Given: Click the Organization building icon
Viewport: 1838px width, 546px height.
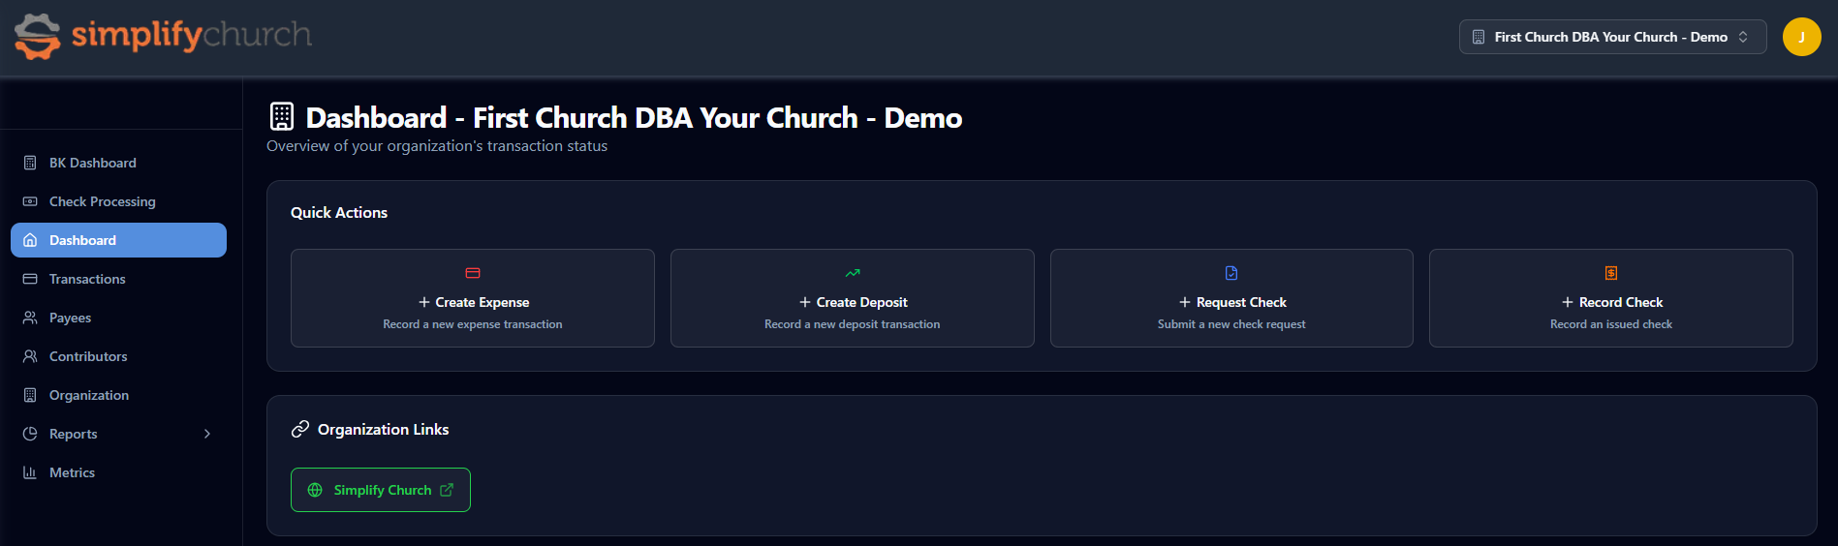Looking at the screenshot, I should click(x=30, y=395).
